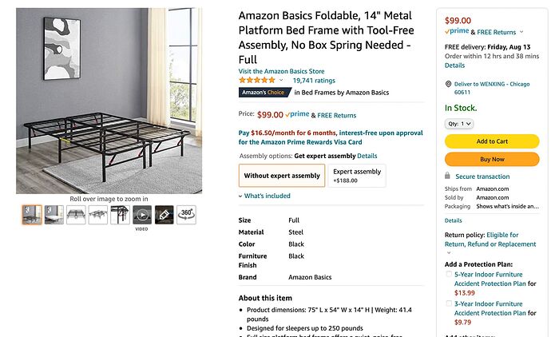Click the dark pencil image thumbnail
This screenshot has width=551, height=337.
[x=164, y=214]
